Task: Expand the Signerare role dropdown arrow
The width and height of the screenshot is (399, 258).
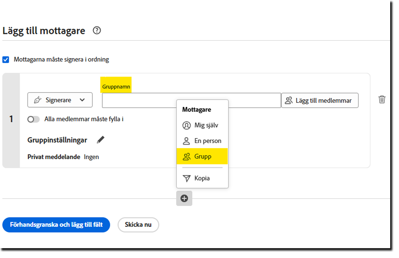Action: [x=82, y=100]
